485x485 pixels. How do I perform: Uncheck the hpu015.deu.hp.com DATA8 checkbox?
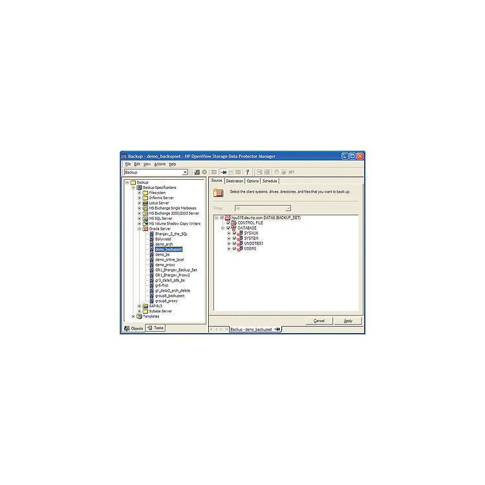pyautogui.click(x=222, y=218)
